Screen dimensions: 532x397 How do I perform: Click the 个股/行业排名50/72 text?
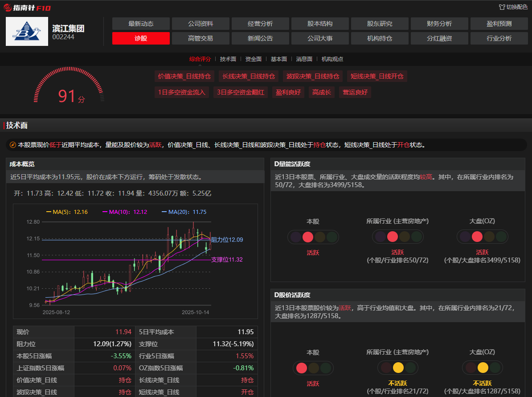click(397, 260)
